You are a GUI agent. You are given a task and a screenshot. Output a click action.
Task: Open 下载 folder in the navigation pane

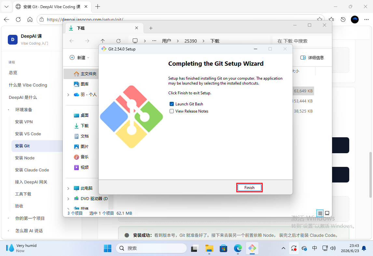[x=81, y=126]
